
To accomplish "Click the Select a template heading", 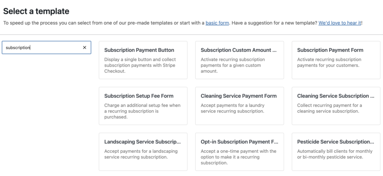I will 36,11.
